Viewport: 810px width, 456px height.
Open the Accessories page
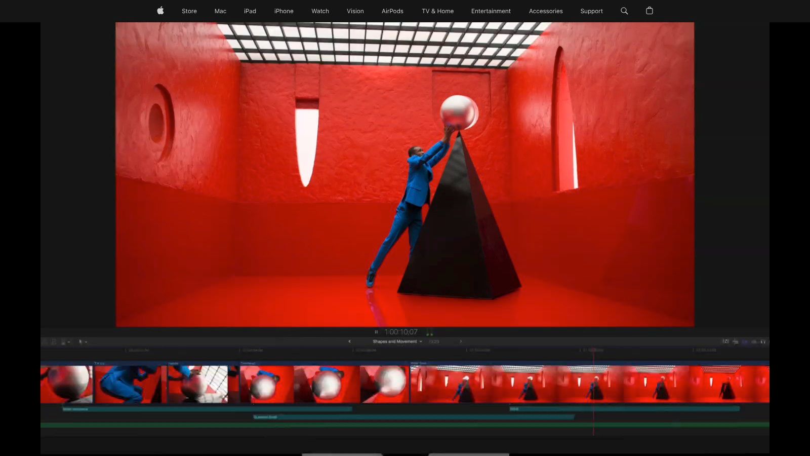tap(546, 11)
